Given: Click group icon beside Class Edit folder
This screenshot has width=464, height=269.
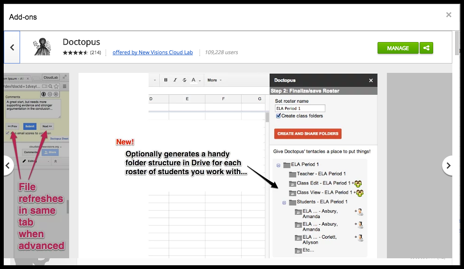Looking at the screenshot, I should click(358, 184).
